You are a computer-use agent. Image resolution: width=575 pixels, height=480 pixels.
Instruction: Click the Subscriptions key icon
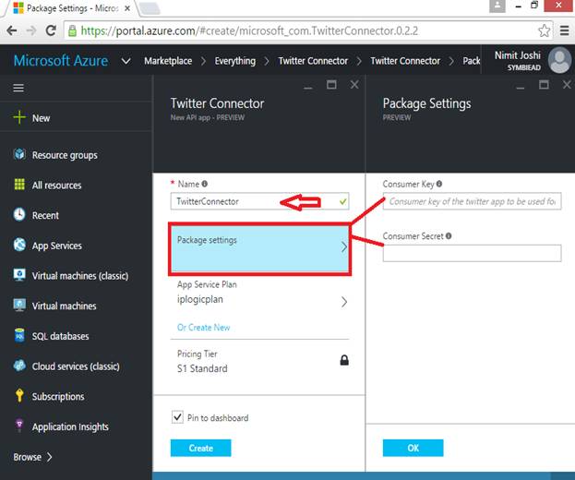19,396
